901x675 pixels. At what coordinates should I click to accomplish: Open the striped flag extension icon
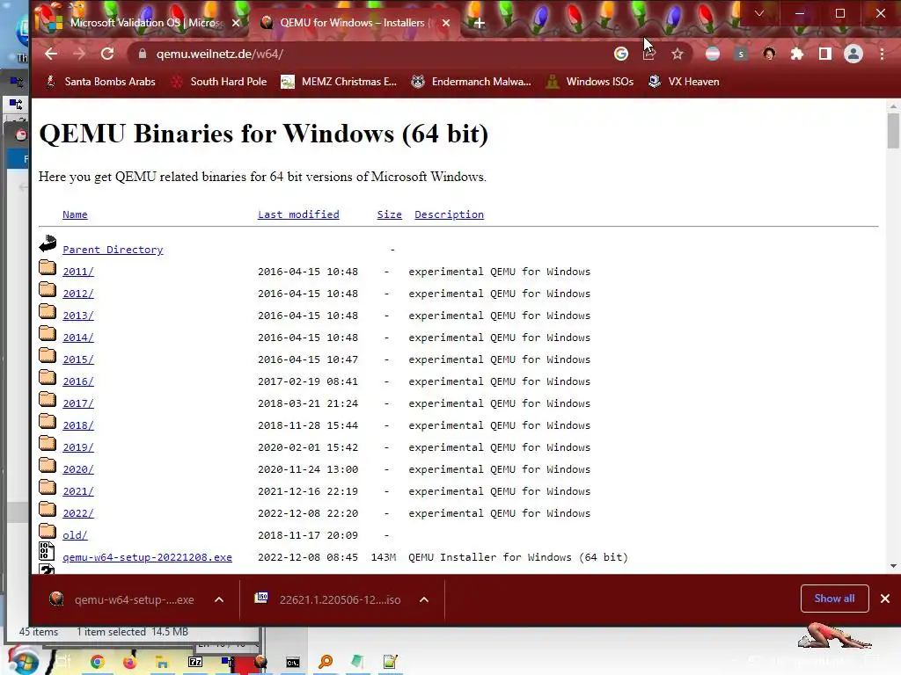pos(713,54)
